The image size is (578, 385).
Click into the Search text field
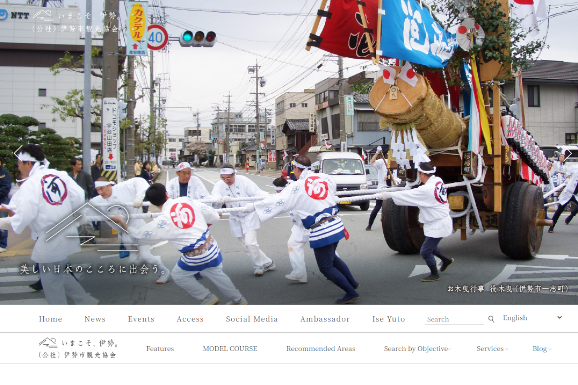click(x=454, y=319)
